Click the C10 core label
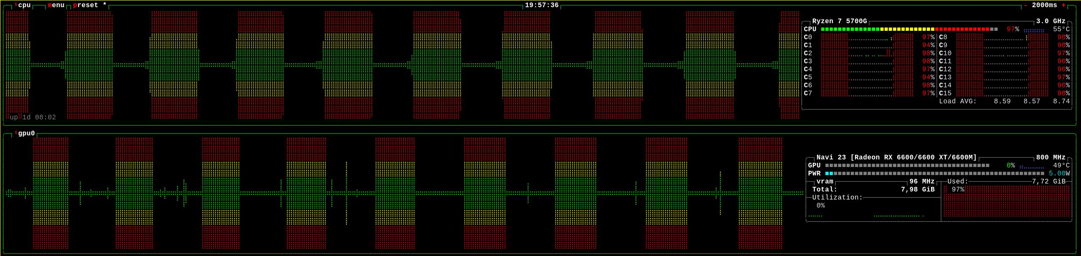The width and height of the screenshot is (1081, 256). point(945,53)
